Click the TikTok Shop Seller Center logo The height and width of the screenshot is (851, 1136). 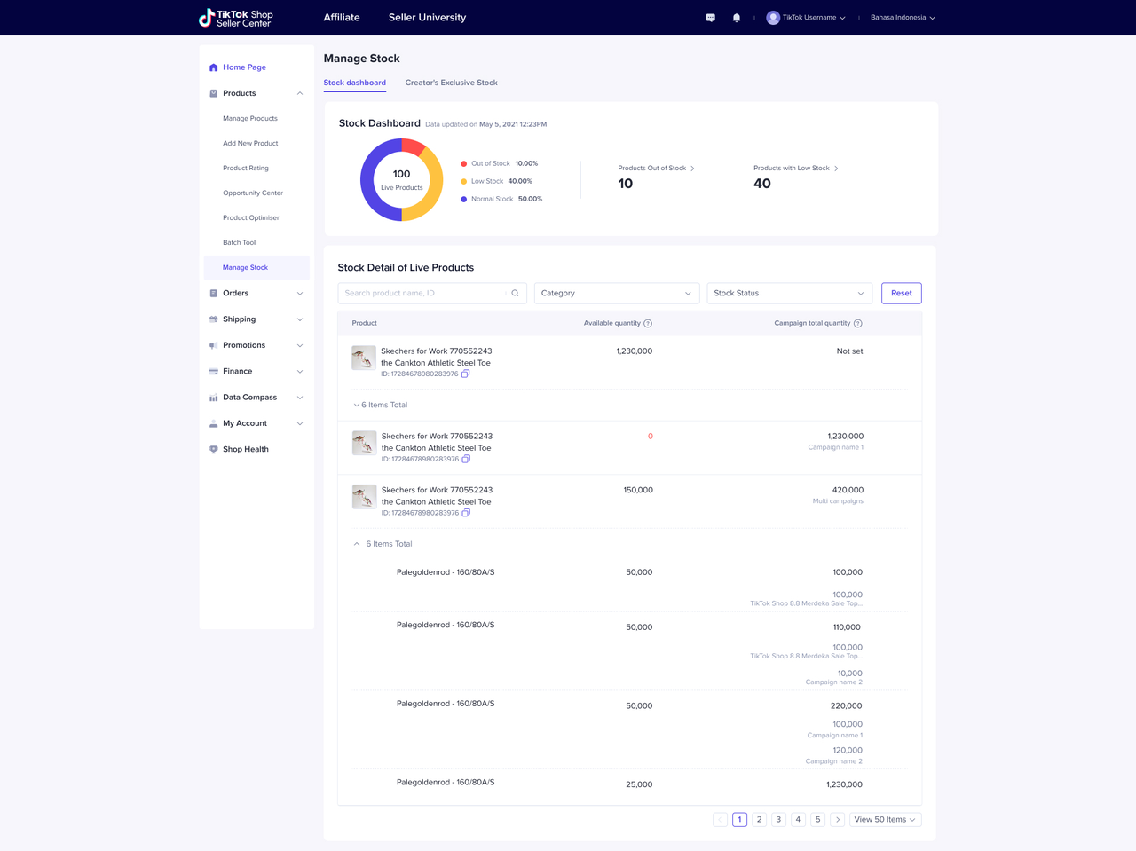point(236,18)
